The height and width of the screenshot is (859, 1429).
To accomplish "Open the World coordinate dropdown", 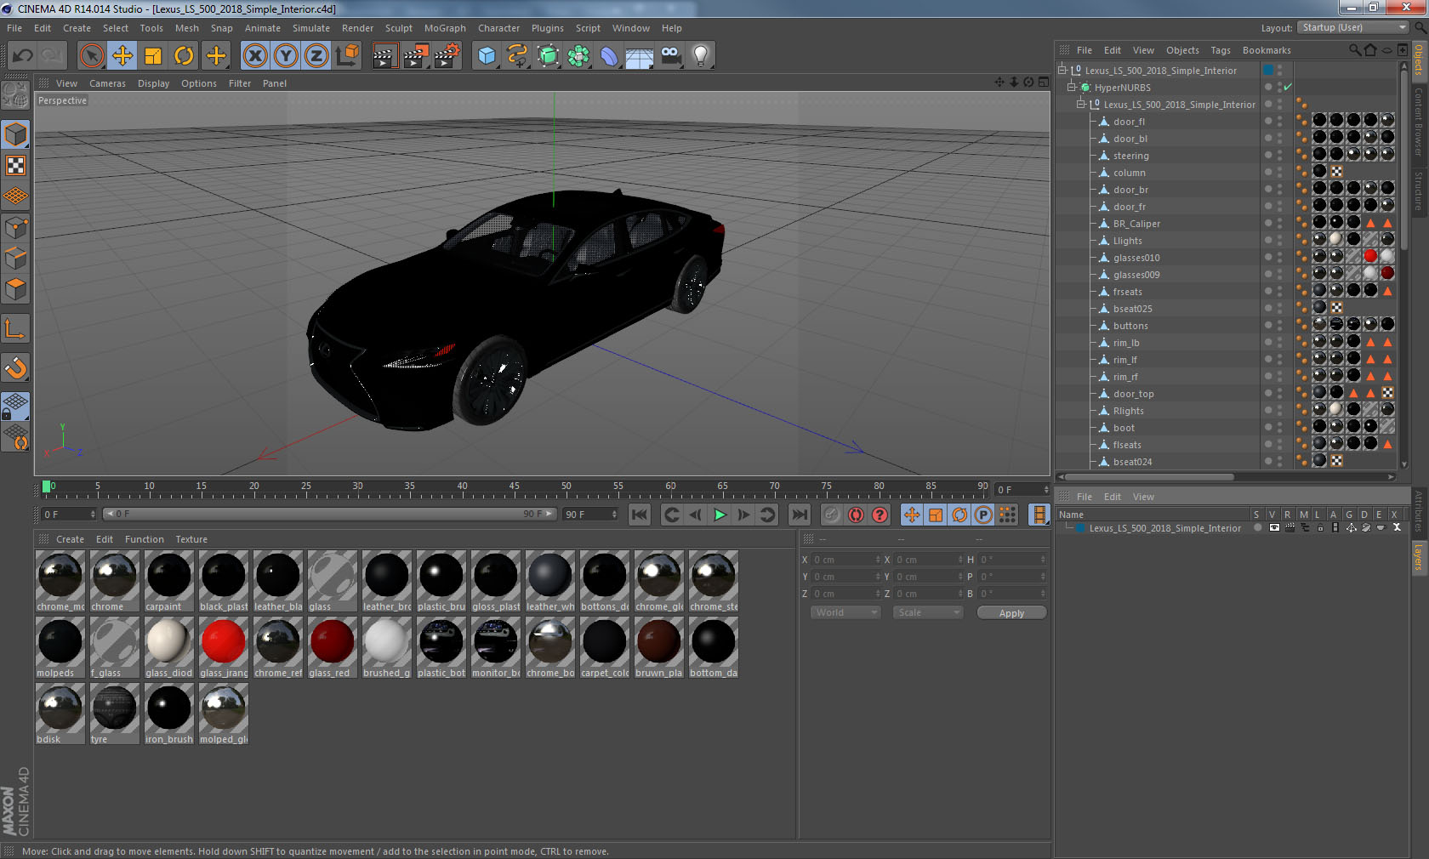I will point(845,612).
